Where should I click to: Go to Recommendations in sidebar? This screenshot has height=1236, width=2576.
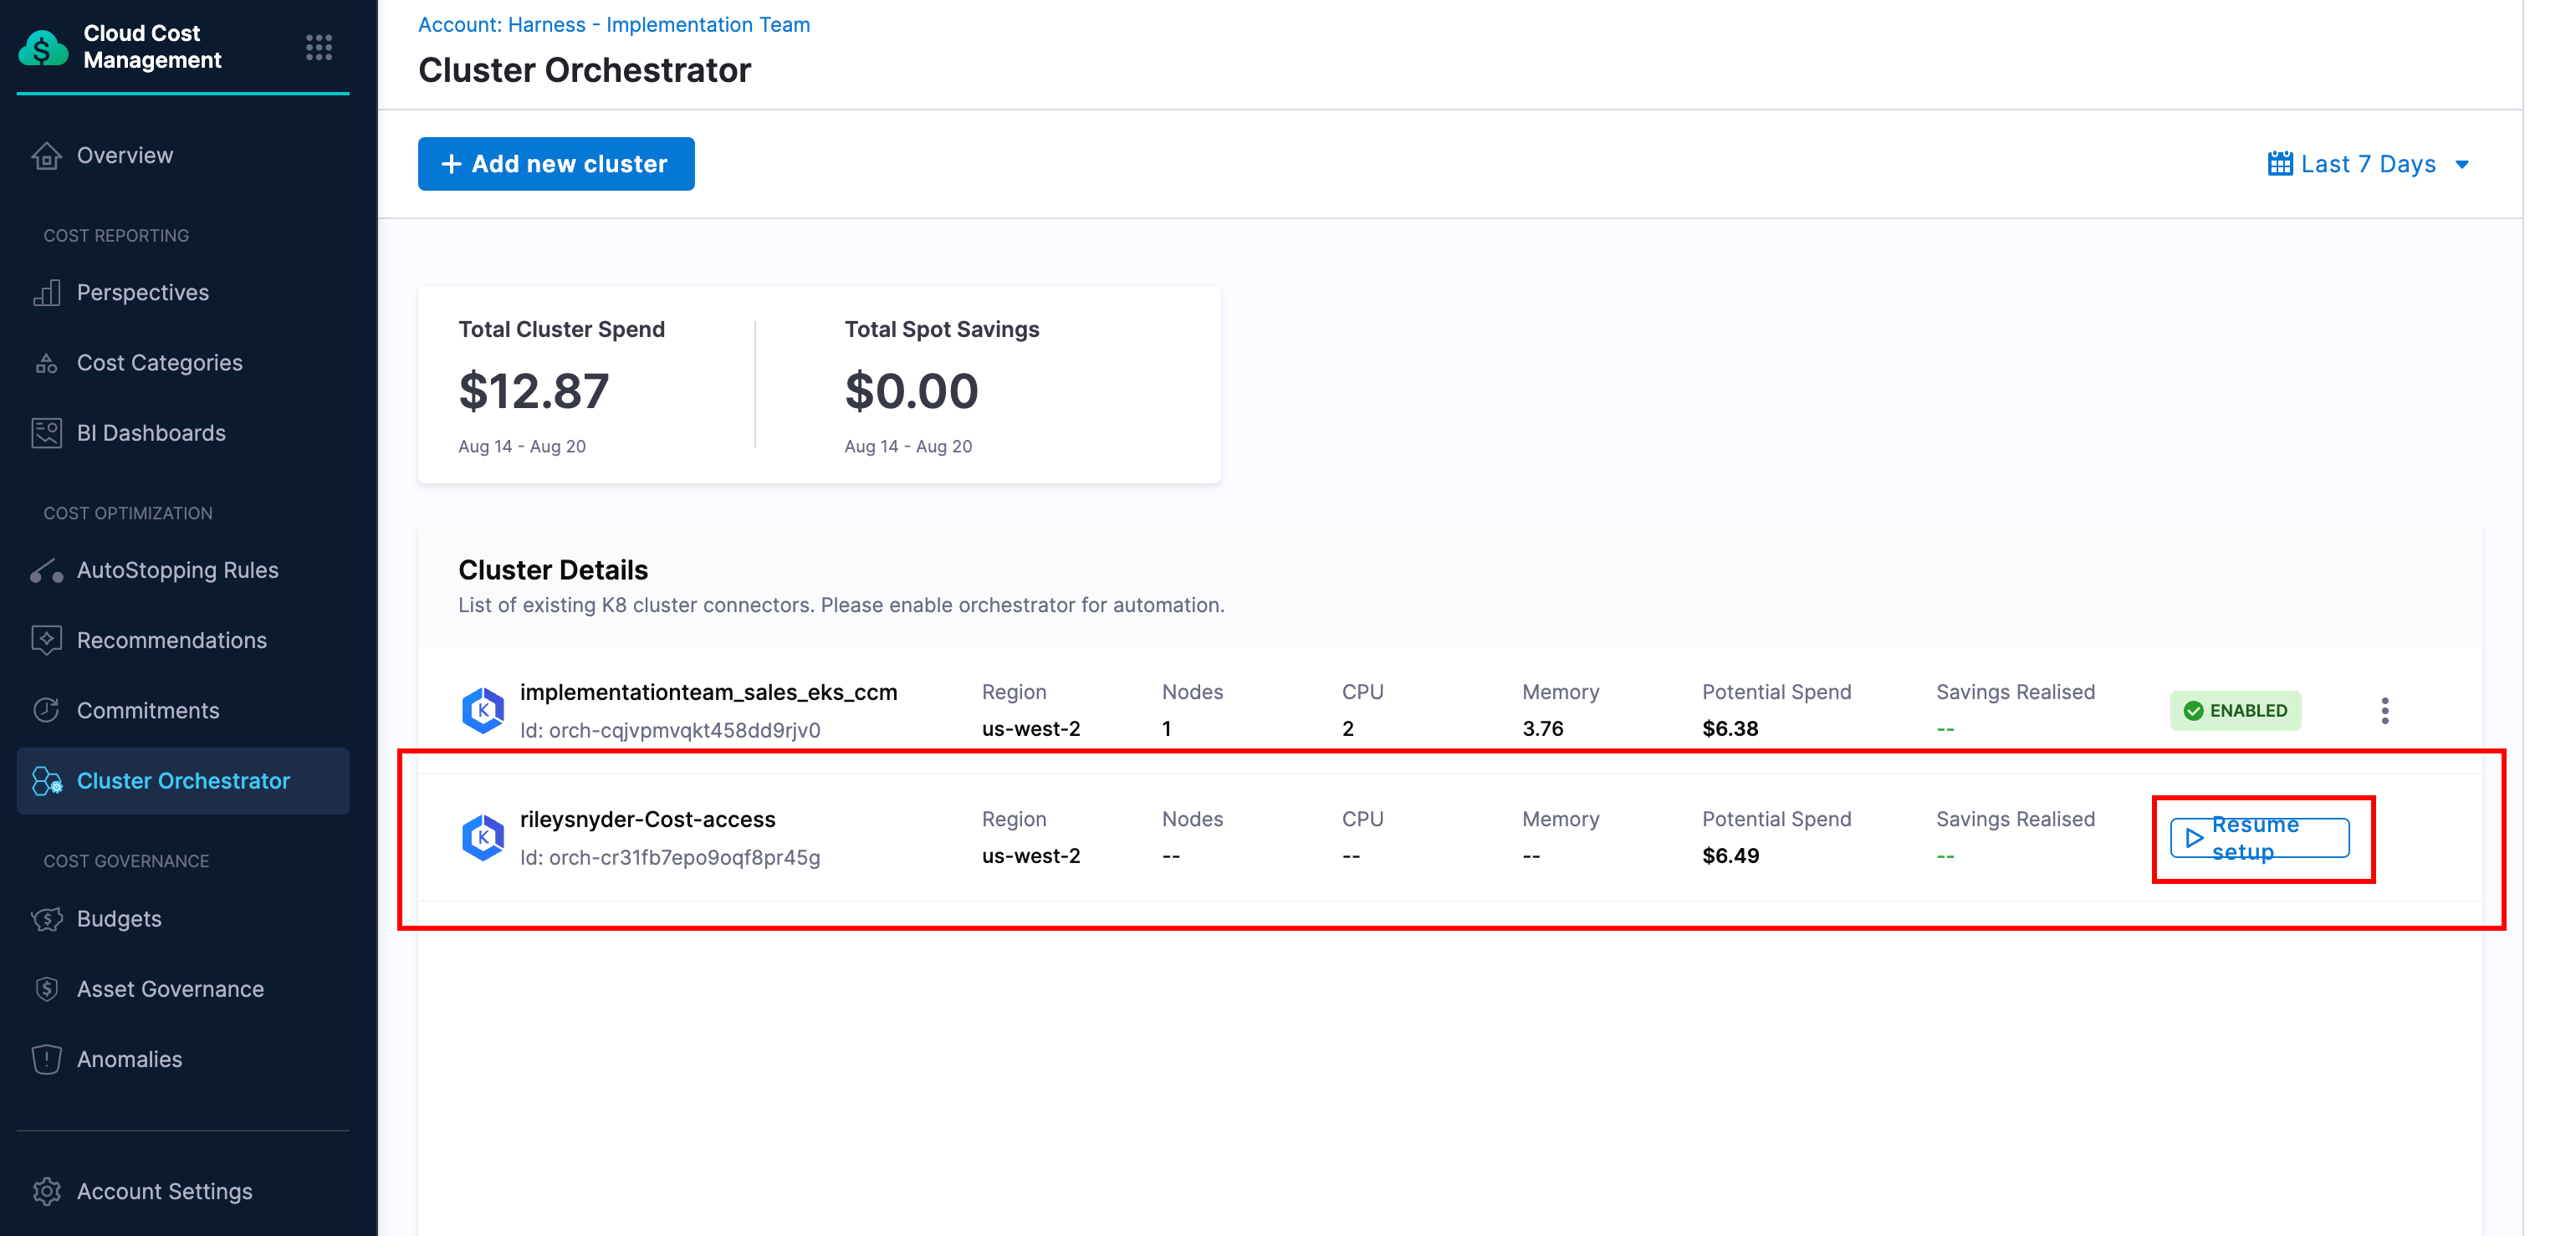(171, 640)
